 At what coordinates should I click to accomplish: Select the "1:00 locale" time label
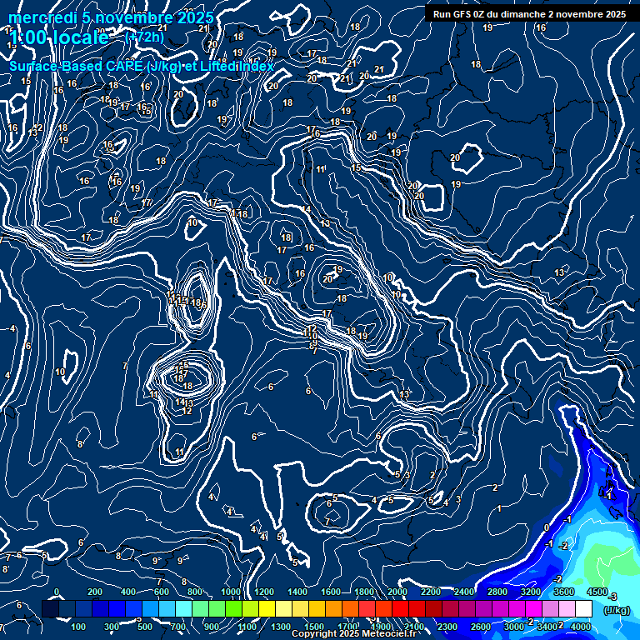[x=59, y=38]
